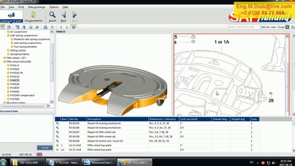
Task: Click the double right-arrow next icon
Action: click(x=37, y=27)
